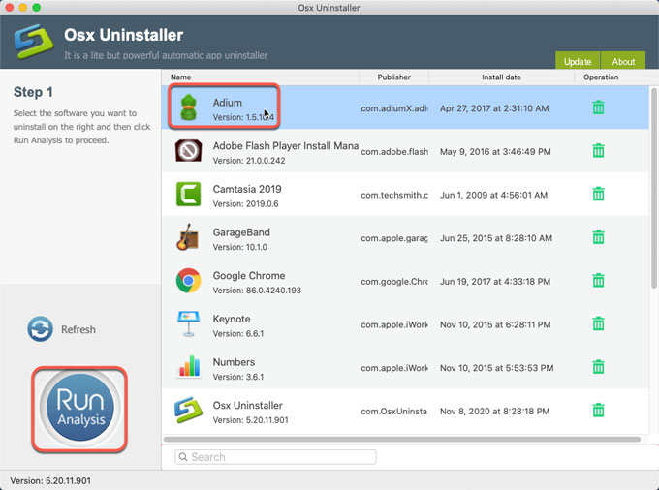Viewport: 659px width, 490px height.
Task: Click 'com.adobe.flash' publisher cell
Action: click(394, 152)
